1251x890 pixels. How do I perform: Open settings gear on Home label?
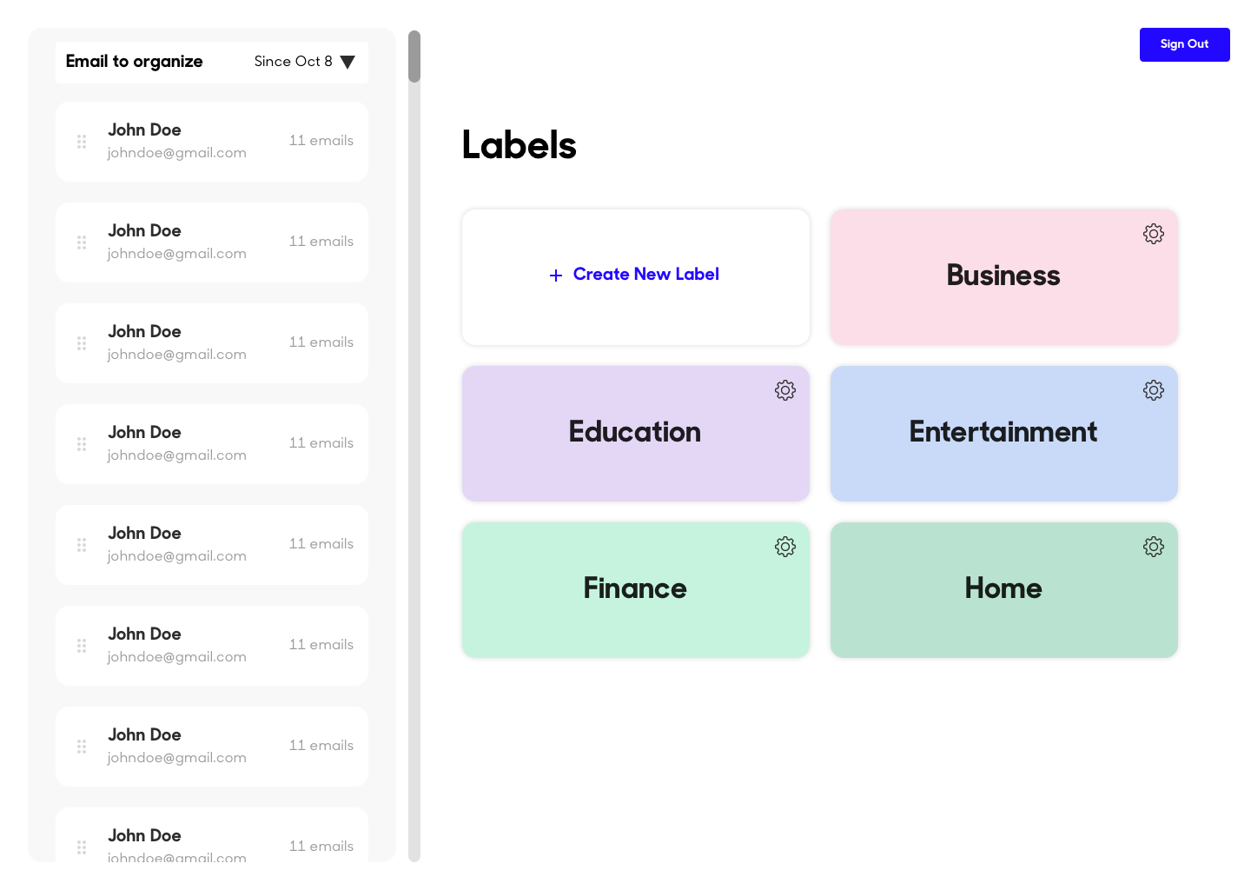click(1154, 547)
